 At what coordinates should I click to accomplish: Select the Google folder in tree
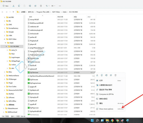[x=10, y=32]
